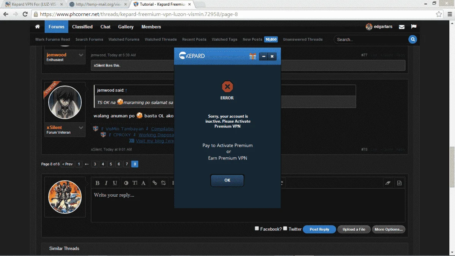Switch to the Kepard VPN browser tab
Image resolution: width=455 pixels, height=256 pixels.
[x=34, y=4]
